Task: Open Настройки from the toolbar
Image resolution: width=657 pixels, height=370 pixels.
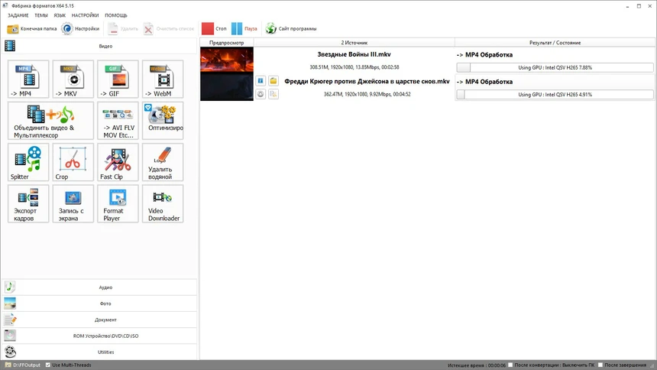Action: pos(80,28)
